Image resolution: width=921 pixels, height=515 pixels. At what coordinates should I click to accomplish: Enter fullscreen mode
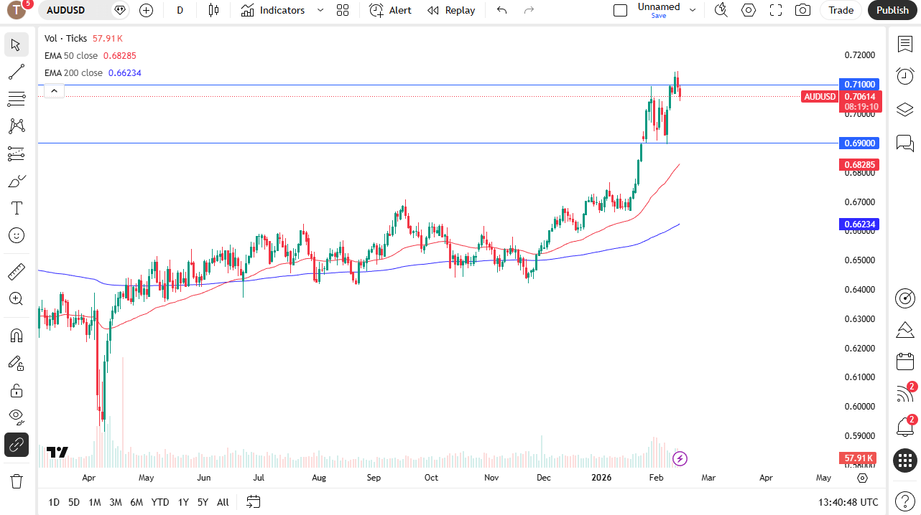click(x=776, y=10)
